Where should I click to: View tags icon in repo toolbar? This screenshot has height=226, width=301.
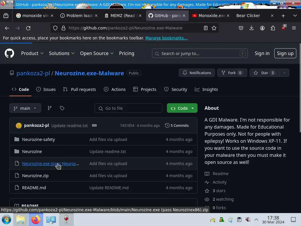(62, 108)
